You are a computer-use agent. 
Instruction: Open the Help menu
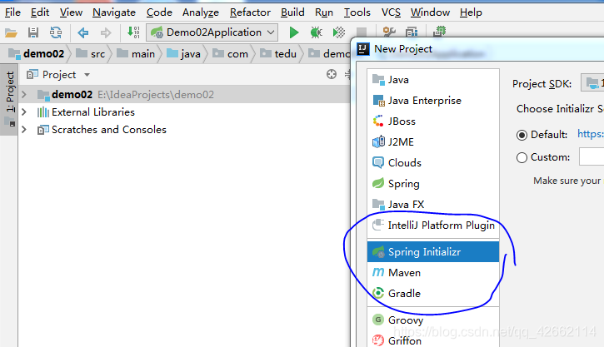tap(471, 12)
